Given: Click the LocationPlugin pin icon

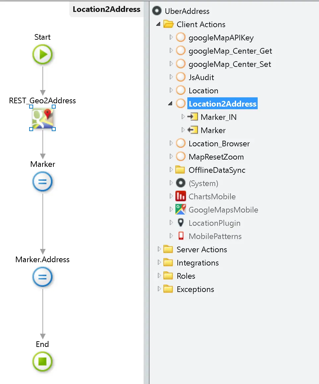Looking at the screenshot, I should pyautogui.click(x=180, y=223).
